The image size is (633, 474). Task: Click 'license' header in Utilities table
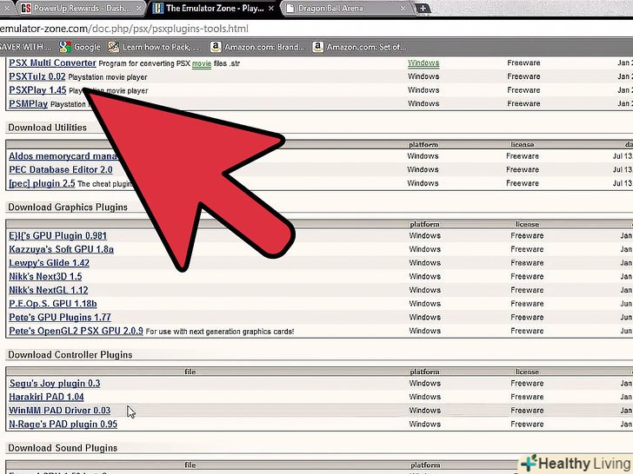pyautogui.click(x=523, y=145)
